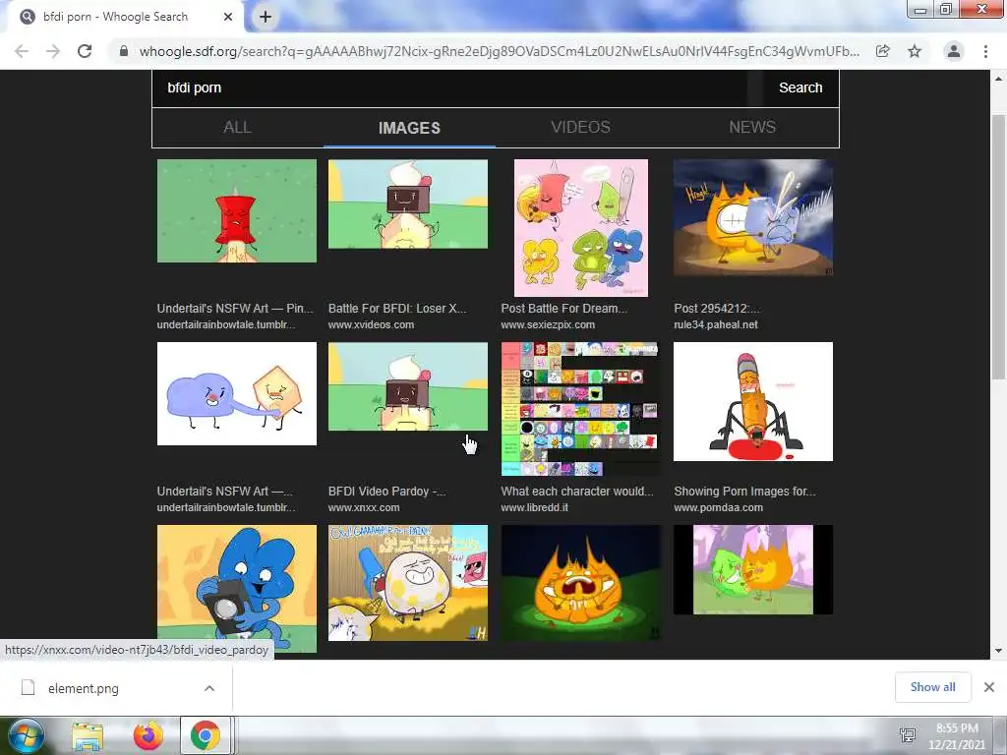The image size is (1007, 755).
Task: Click Show all downloads
Action: coord(932,687)
